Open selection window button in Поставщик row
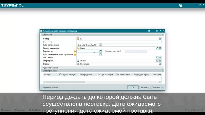This screenshot has width=205, height=115. (x=160, y=57)
